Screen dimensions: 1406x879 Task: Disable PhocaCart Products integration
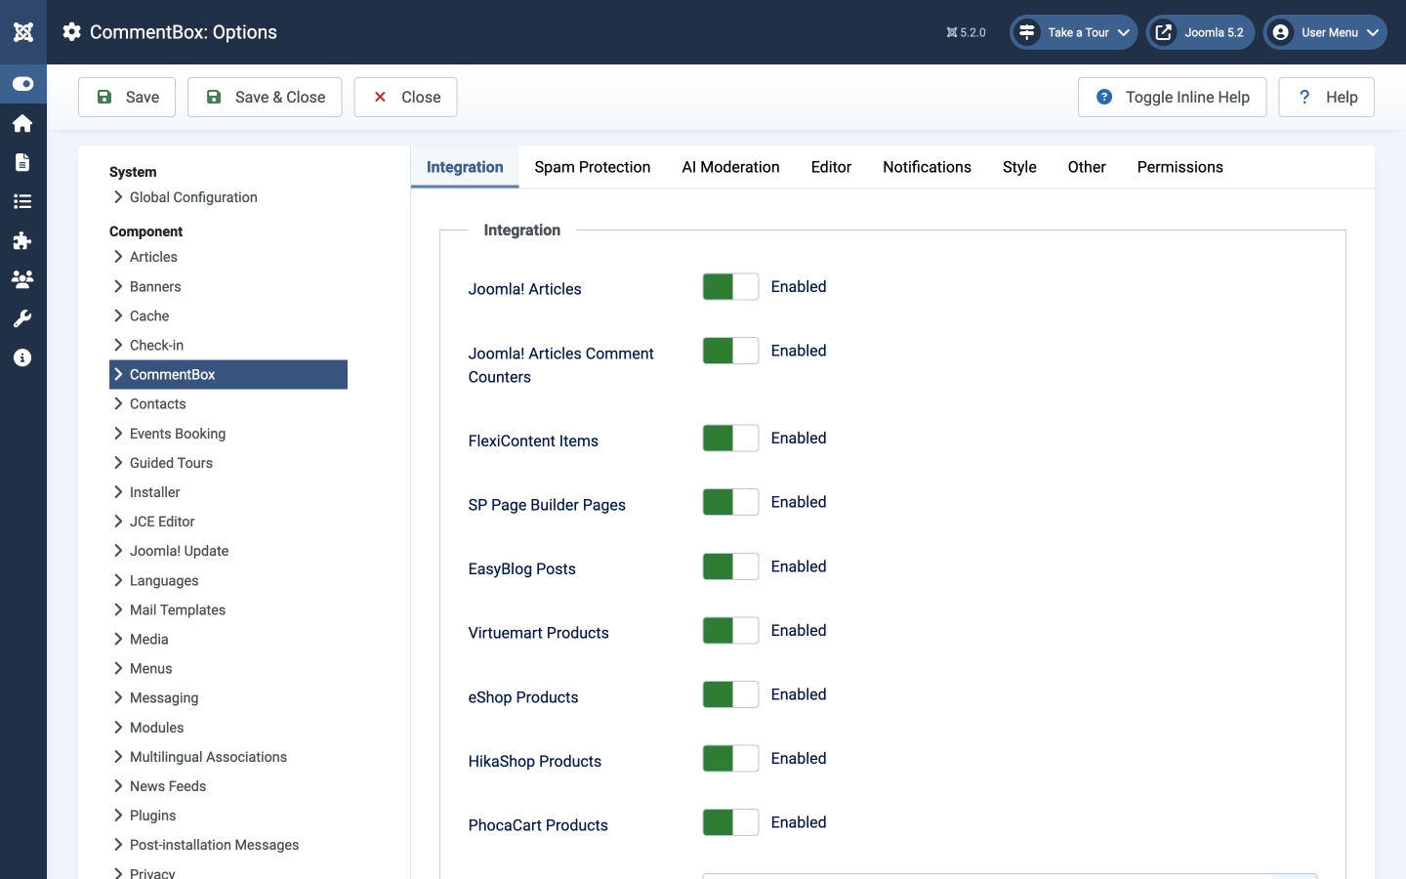tap(730, 822)
